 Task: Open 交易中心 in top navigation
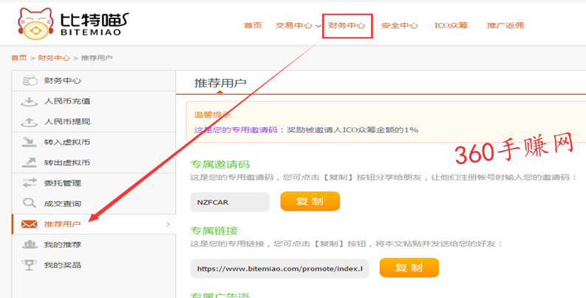click(294, 25)
